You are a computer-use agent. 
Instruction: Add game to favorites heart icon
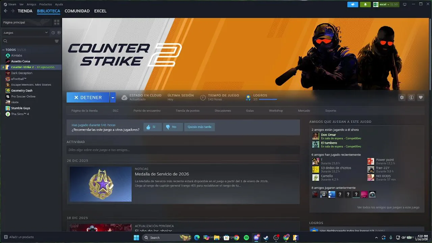click(x=421, y=98)
